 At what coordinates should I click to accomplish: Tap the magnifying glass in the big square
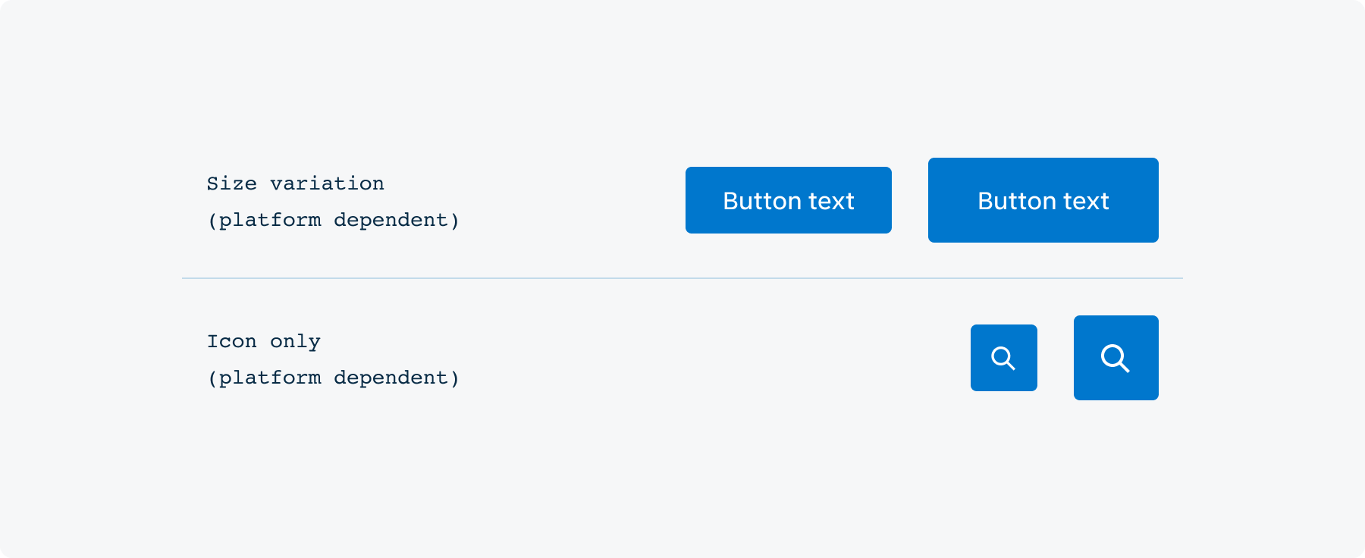click(x=1115, y=358)
